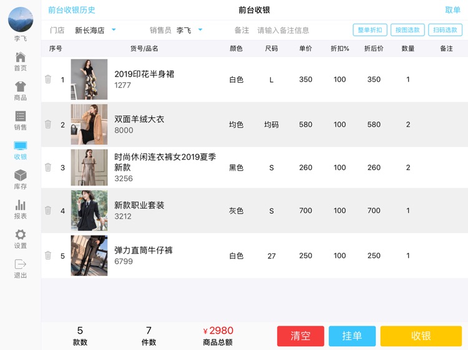Click the 黑色 color cell
Image resolution: width=468 pixels, height=350 pixels.
[x=236, y=168]
